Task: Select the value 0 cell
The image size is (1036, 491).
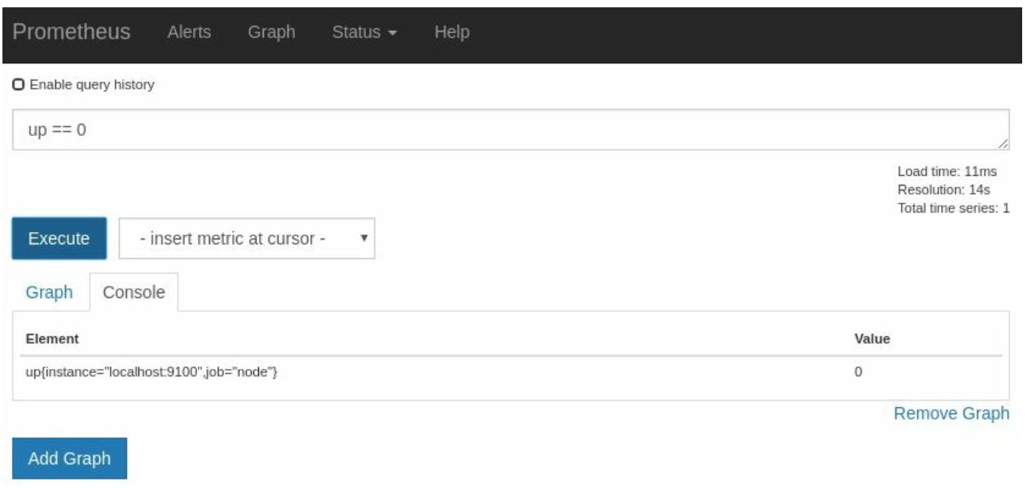Action: (x=858, y=372)
